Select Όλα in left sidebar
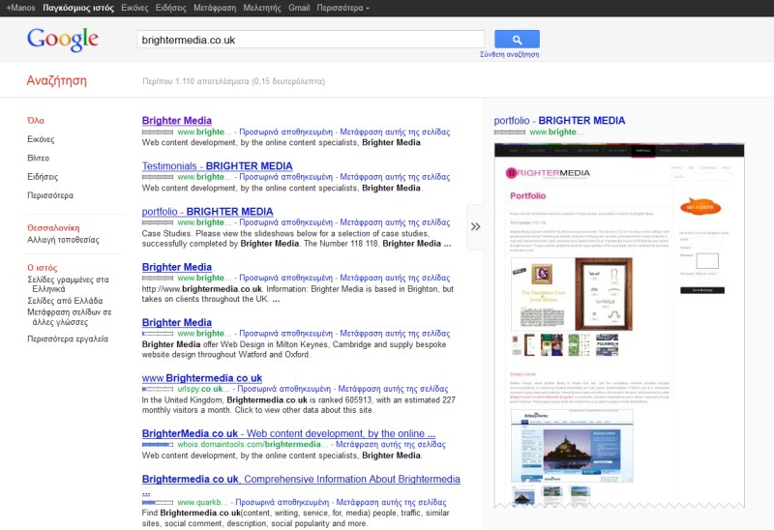 point(36,120)
